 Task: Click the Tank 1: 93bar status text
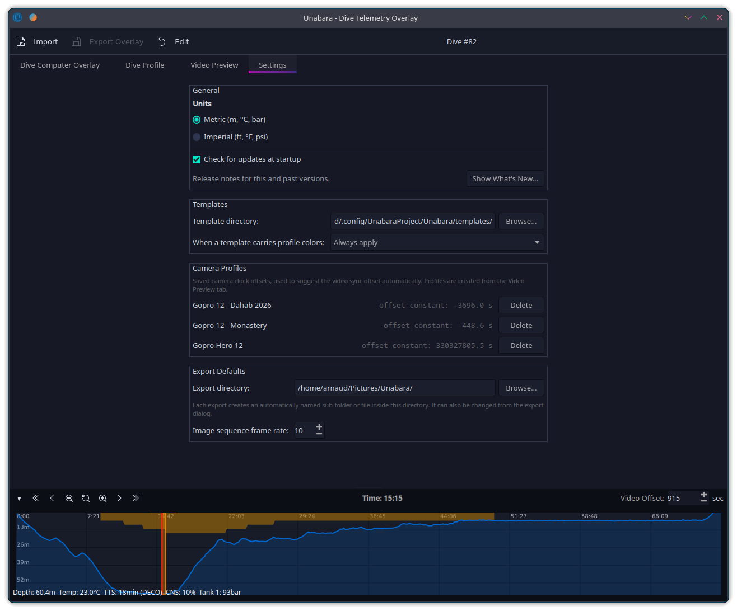(220, 592)
